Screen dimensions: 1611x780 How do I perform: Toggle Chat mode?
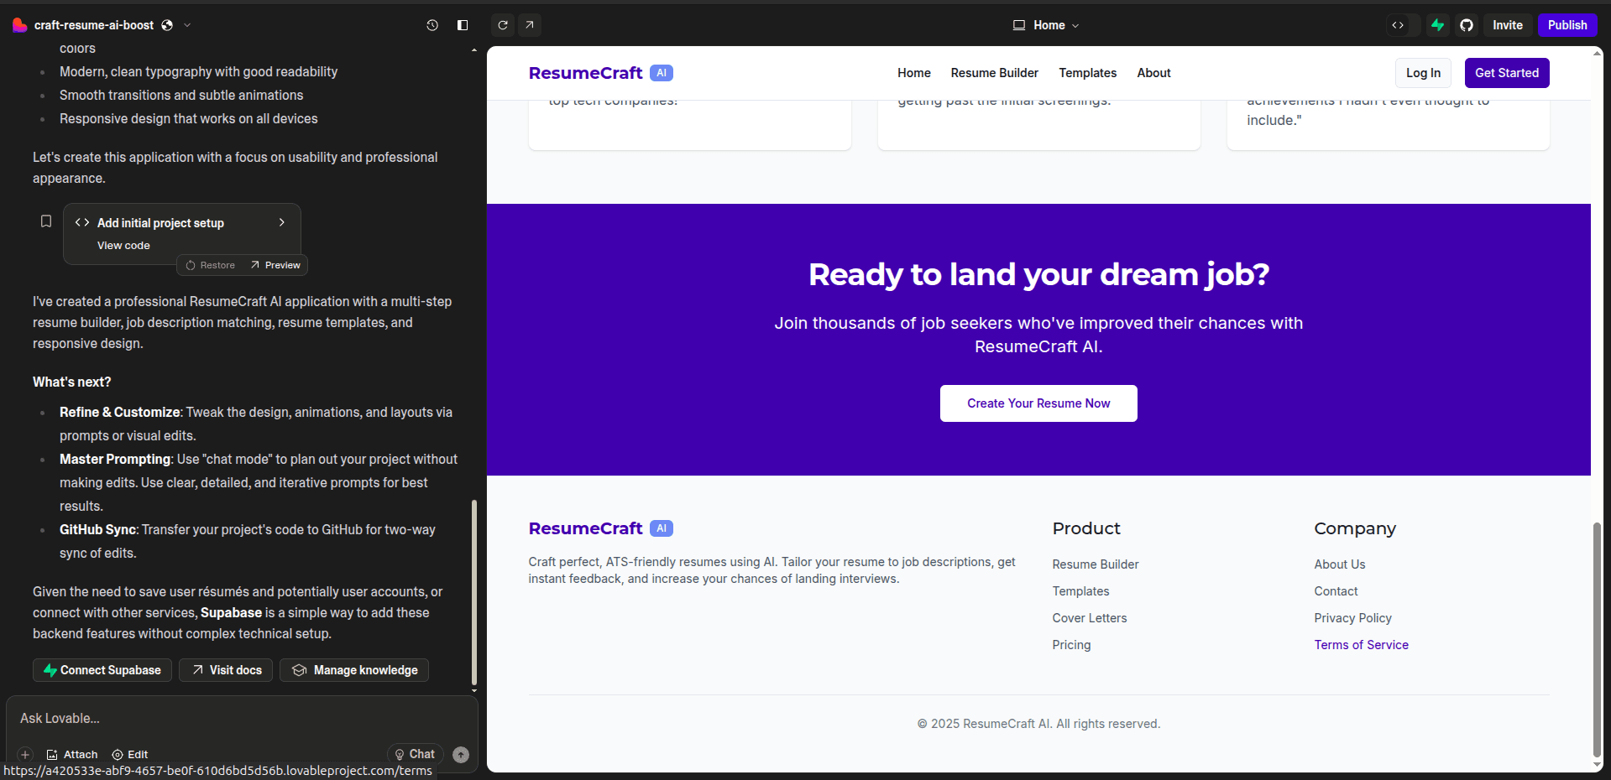coord(415,754)
